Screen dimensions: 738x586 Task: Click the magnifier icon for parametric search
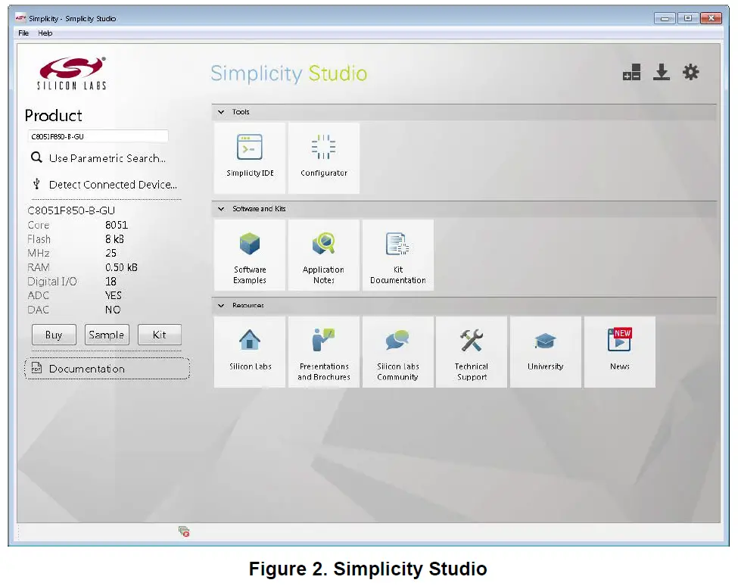36,157
